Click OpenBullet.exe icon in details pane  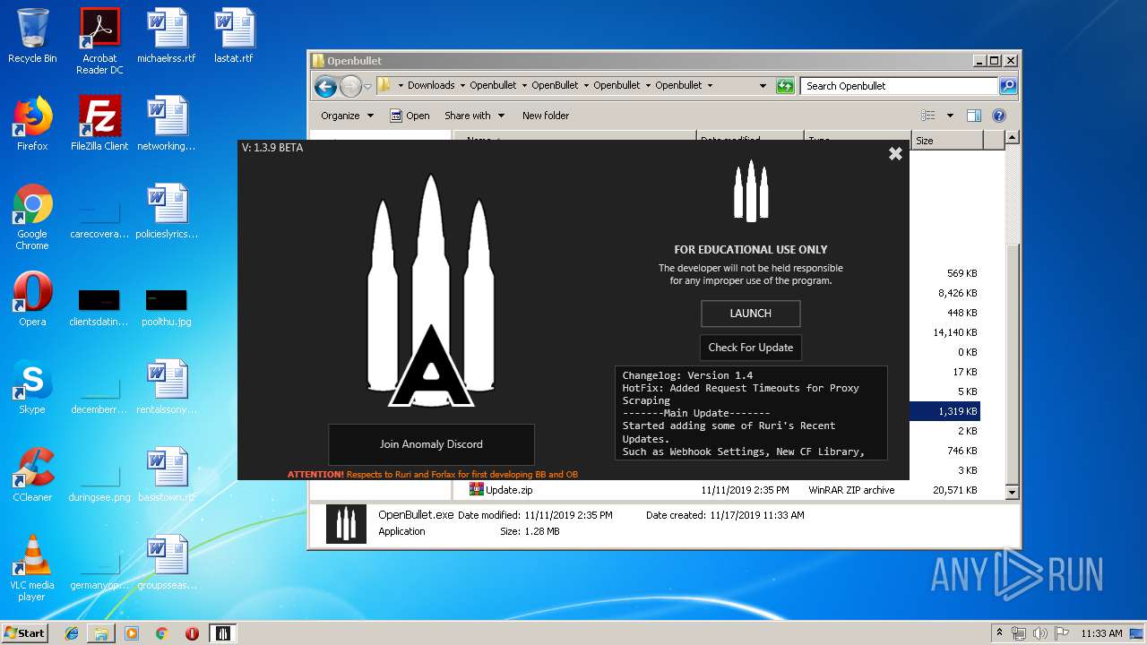click(346, 524)
